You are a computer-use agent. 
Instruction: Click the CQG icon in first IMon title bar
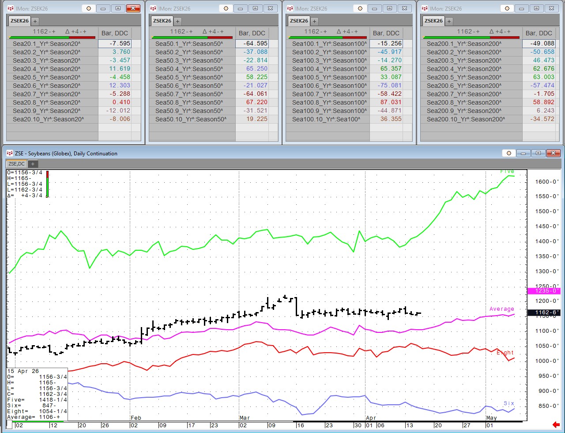pyautogui.click(x=11, y=8)
